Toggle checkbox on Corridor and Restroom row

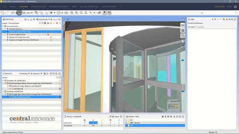[x=60, y=97]
